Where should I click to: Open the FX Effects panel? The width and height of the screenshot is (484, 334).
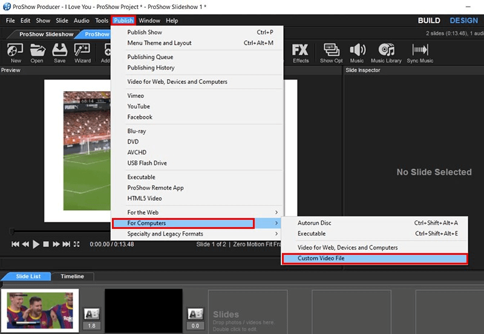(x=301, y=52)
